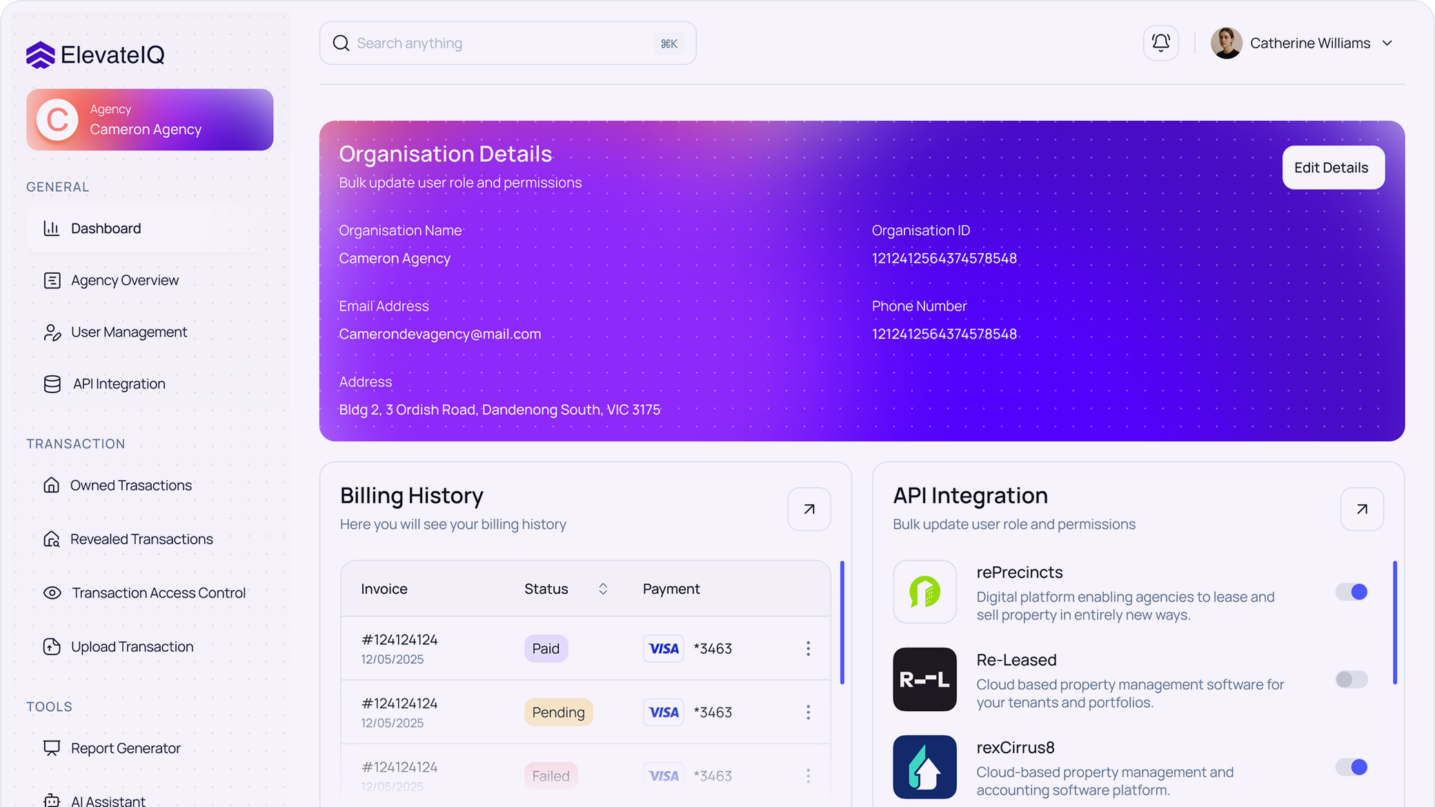
Task: Click the Dashboard bar chart icon
Action: click(x=52, y=228)
